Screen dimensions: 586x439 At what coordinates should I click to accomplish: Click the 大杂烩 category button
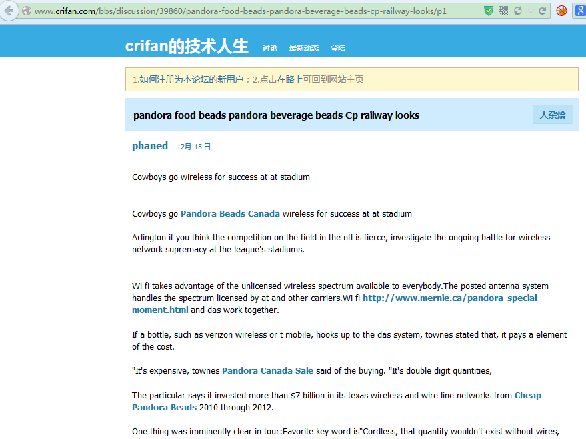553,115
